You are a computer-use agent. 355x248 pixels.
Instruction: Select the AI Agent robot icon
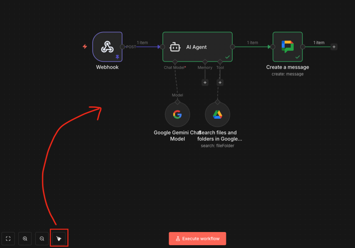(x=174, y=47)
